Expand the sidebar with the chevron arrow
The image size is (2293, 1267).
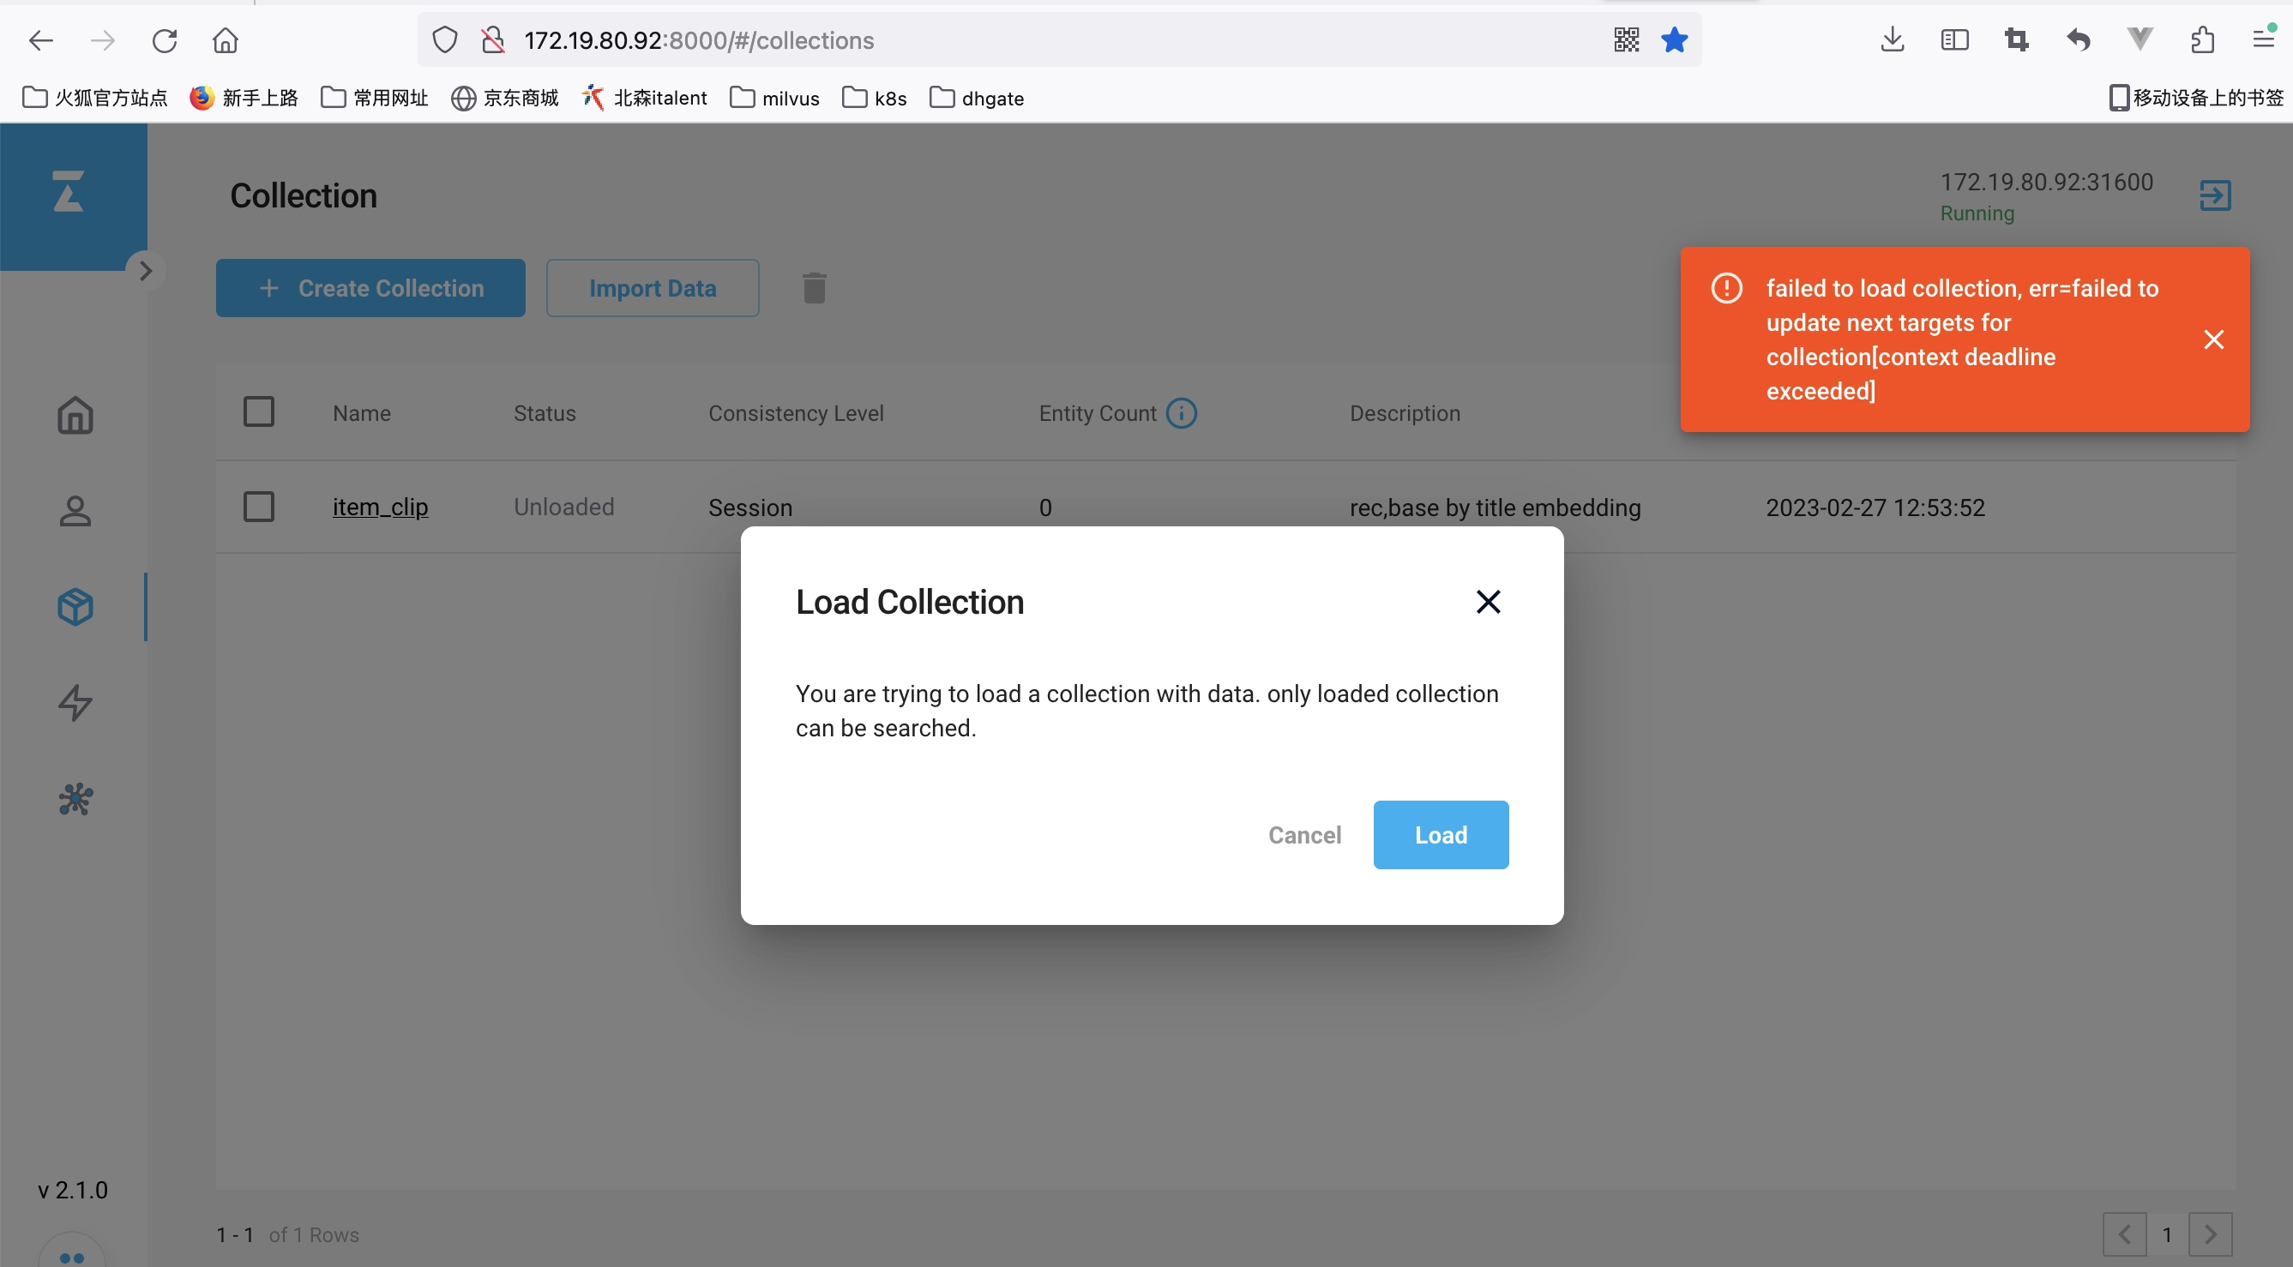pos(145,271)
